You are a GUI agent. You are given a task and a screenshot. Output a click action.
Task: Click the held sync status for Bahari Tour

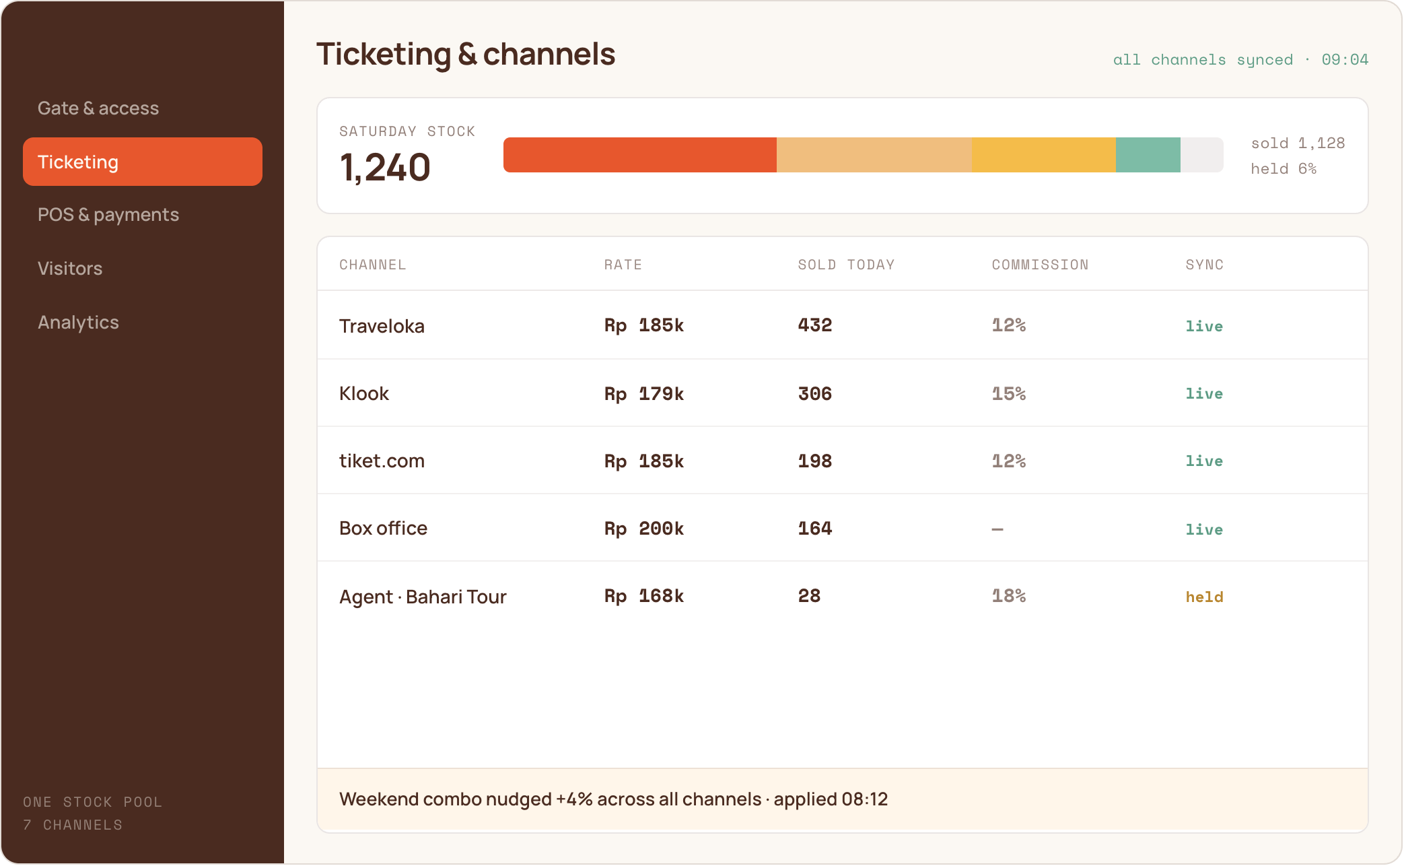[x=1204, y=597]
